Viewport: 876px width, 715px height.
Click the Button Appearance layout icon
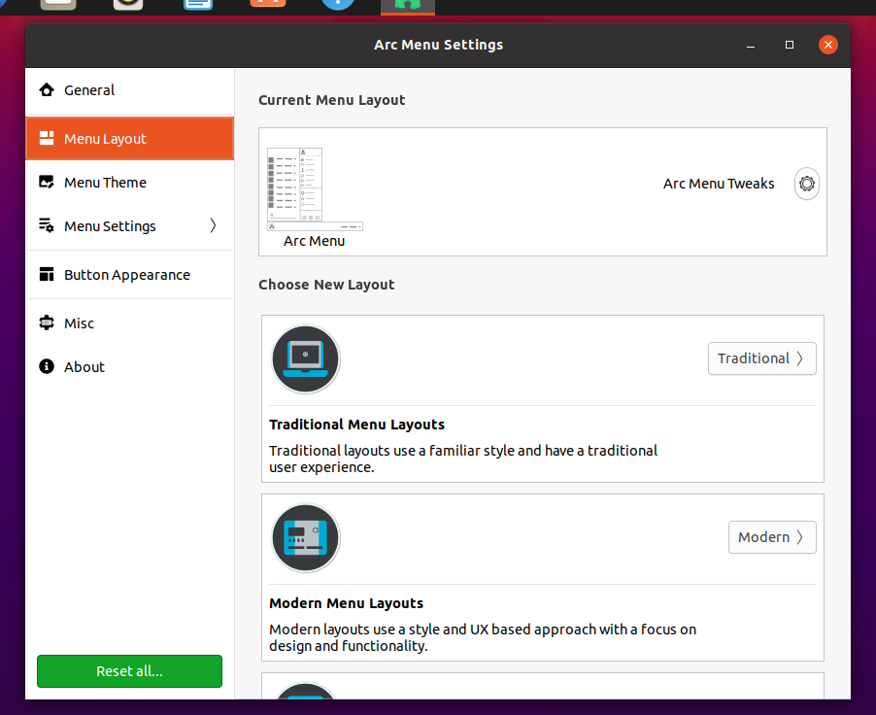47,275
